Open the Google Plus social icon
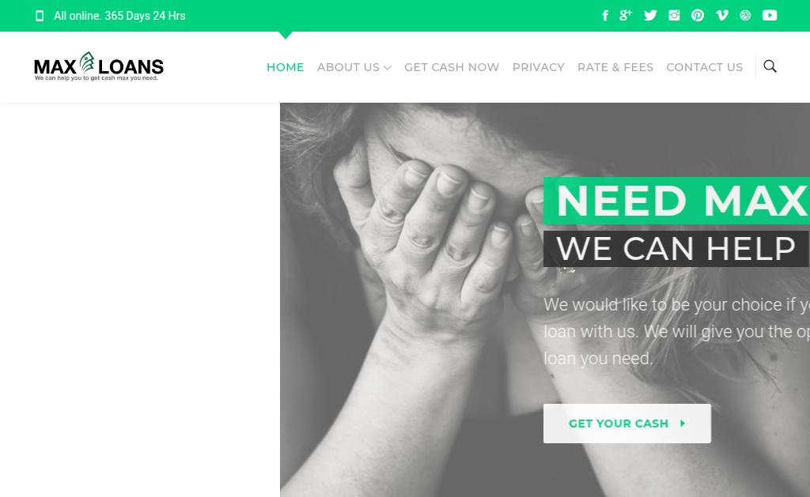The width and height of the screenshot is (810, 497). [x=626, y=16]
